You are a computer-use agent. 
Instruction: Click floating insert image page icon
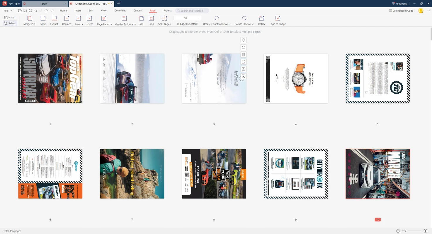(243, 76)
